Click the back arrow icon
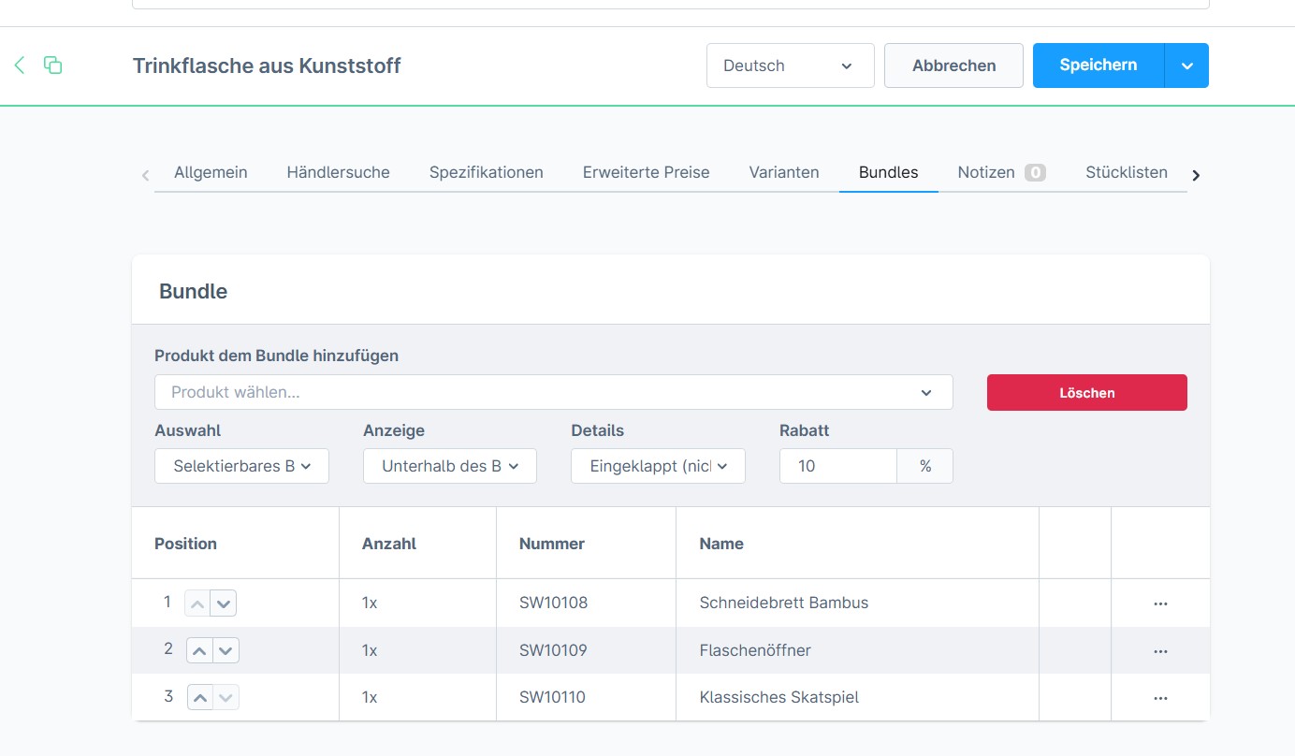Screen dimensions: 1295x756 click(x=20, y=65)
